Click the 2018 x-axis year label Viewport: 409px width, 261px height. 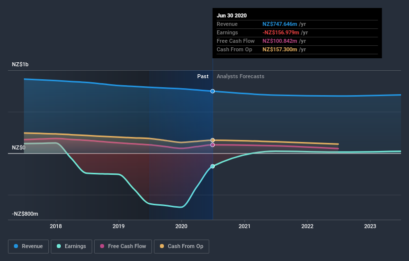pyautogui.click(x=56, y=226)
